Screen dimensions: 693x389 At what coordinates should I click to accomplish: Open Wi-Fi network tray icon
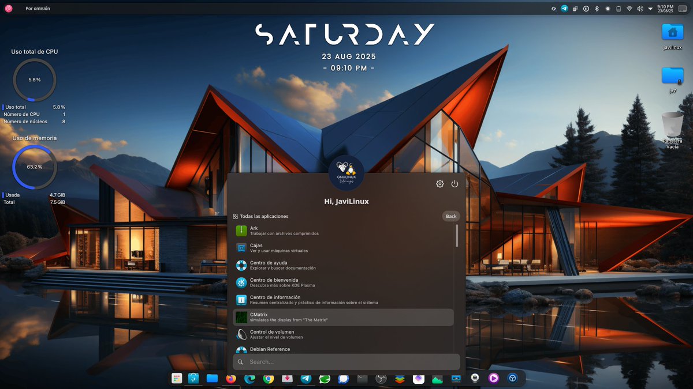tap(629, 9)
